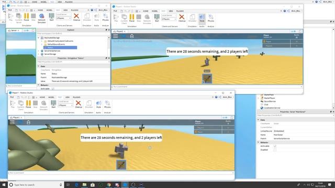Open chat icon in Player1 viewport top bar
Viewport: 335px width, 188px height.
(x=20, y=122)
